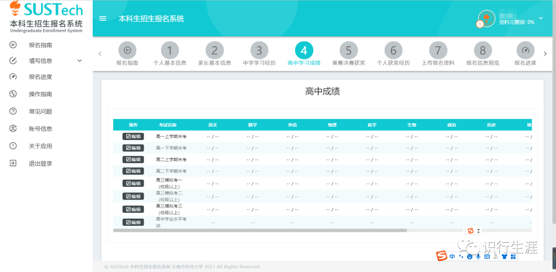
Task: Click the SUSTech logo
Action: 46,9
